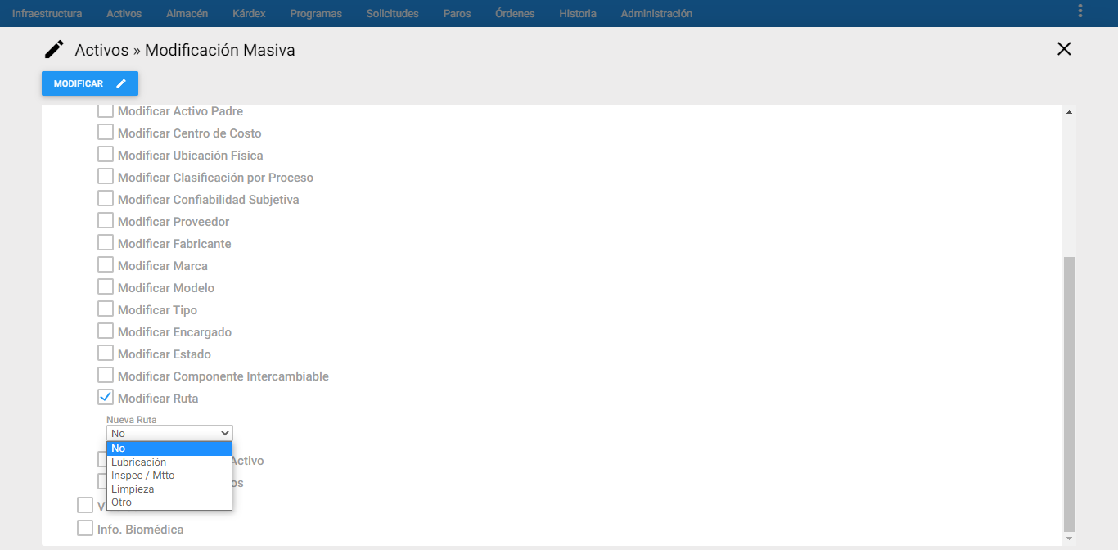Click the pencil icon beside Activos title
Viewport: 1118px width, 550px height.
click(54, 50)
